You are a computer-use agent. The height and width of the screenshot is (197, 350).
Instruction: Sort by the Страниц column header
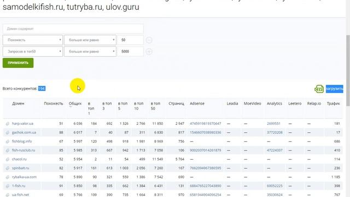pos(176,103)
